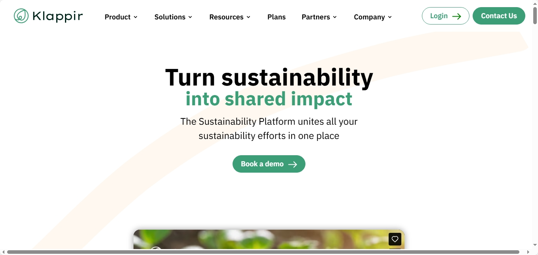Viewport: 538px width, 255px height.
Task: Toggle the heart like icon on the video
Action: (395, 239)
